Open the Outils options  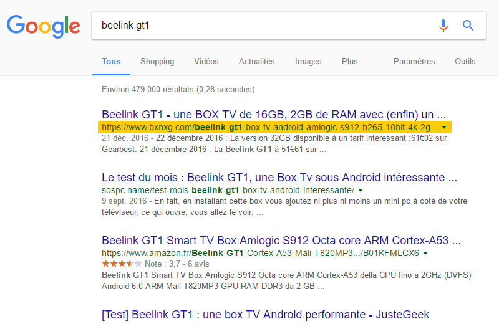(465, 61)
